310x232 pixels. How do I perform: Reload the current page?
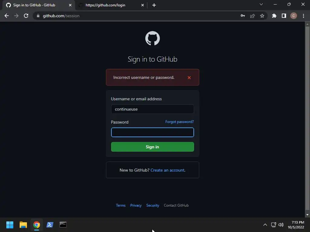tap(26, 16)
